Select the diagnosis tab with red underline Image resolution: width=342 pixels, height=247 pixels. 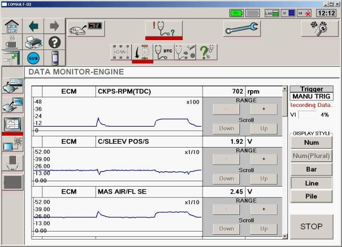tap(164, 28)
